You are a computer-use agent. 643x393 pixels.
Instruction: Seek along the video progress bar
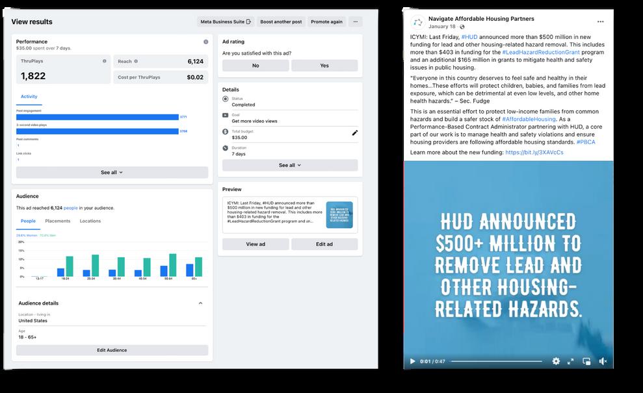click(497, 361)
